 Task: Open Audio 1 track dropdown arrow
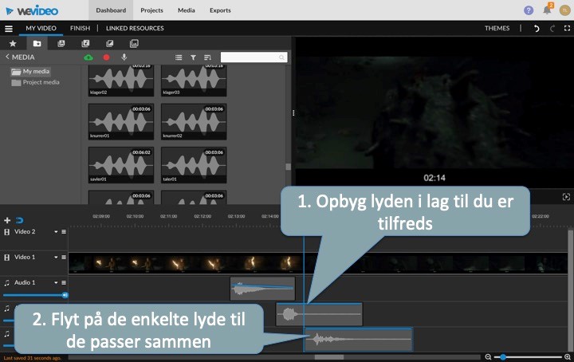click(x=56, y=282)
